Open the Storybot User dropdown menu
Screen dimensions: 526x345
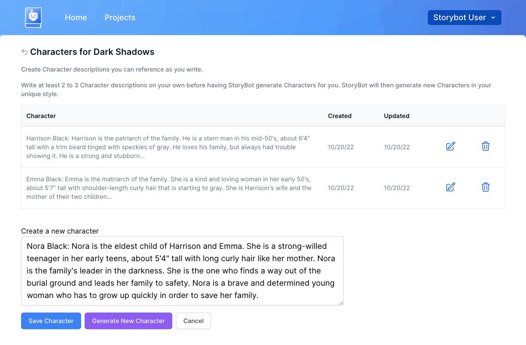pos(465,18)
